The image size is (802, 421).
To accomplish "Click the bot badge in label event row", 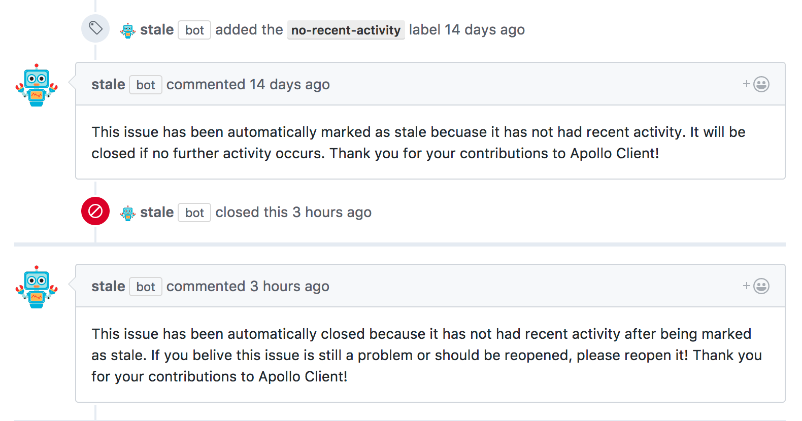I will point(194,30).
